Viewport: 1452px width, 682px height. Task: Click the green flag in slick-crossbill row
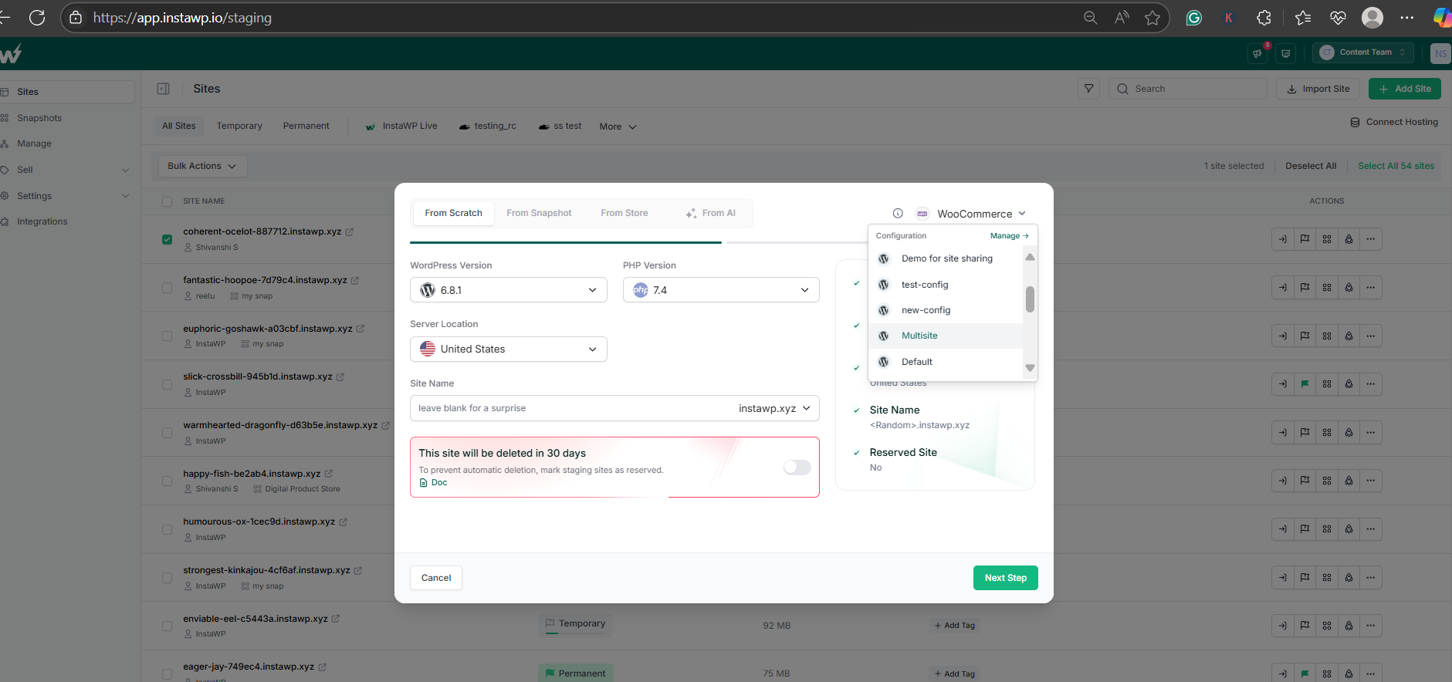1305,384
